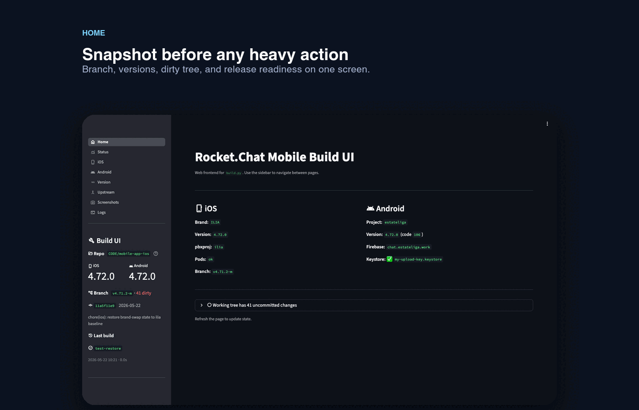Image resolution: width=639 pixels, height=410 pixels.
Task: Select Android in the sidebar navigation
Action: 126,172
